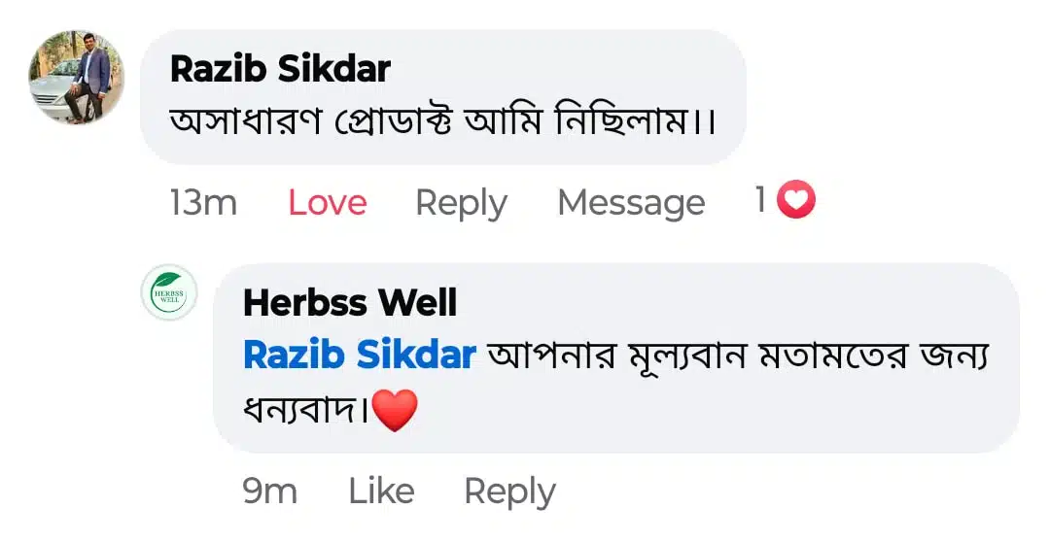Click the word ধন্যবাদ in the reply
Image resolution: width=1050 pixels, height=543 pixels.
tap(303, 410)
